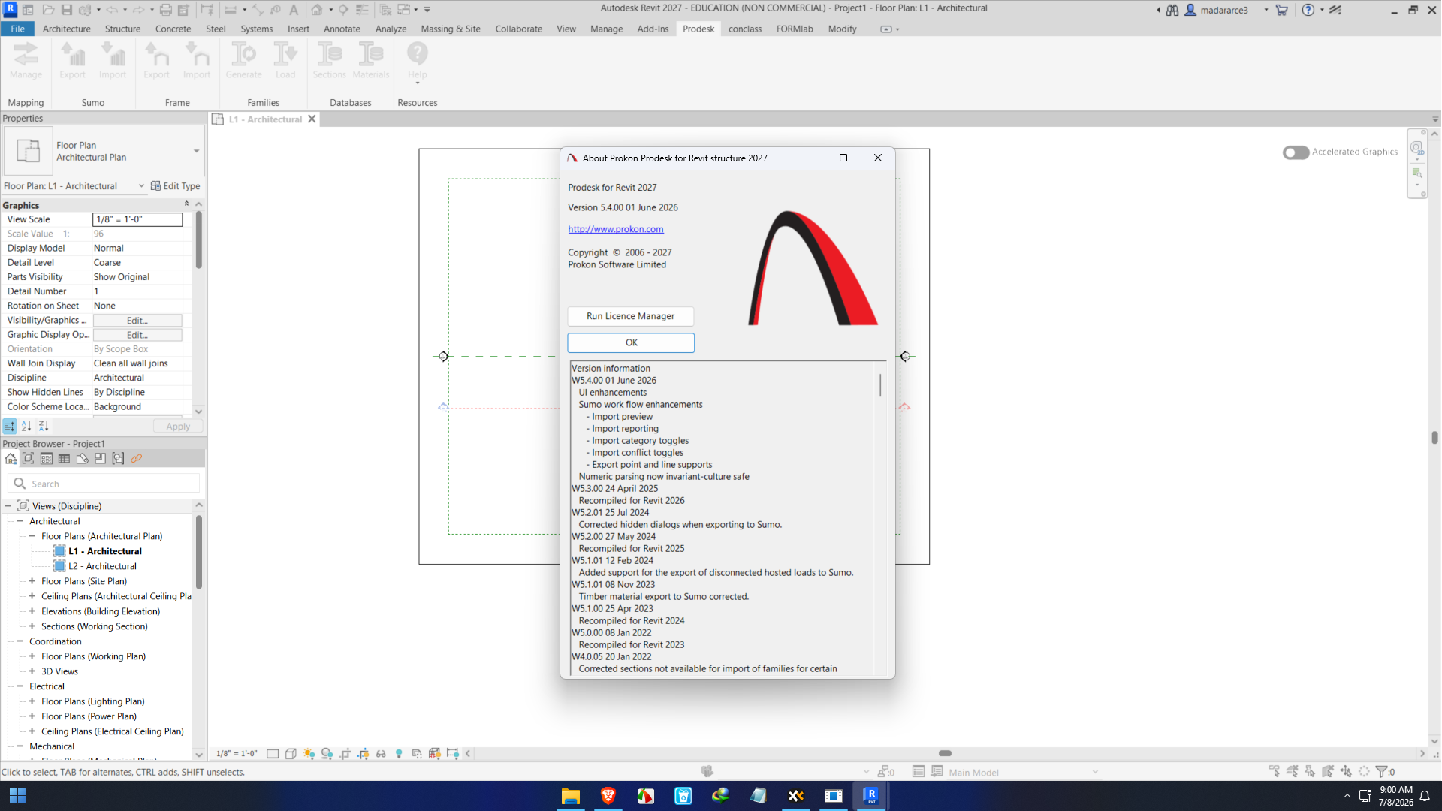Toggle Select Pinned Elements in the status bar
This screenshot has width=1442, height=811.
pos(1311,772)
